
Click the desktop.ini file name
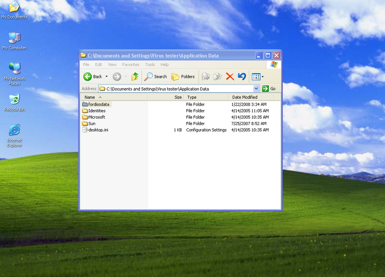[x=98, y=130]
